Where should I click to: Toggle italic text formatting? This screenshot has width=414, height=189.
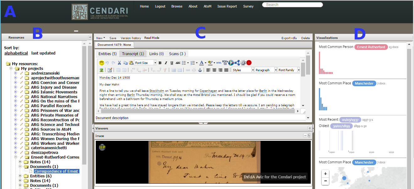tap(166, 63)
